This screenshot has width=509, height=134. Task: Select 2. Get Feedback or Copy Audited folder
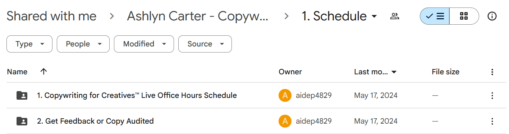click(256, 121)
